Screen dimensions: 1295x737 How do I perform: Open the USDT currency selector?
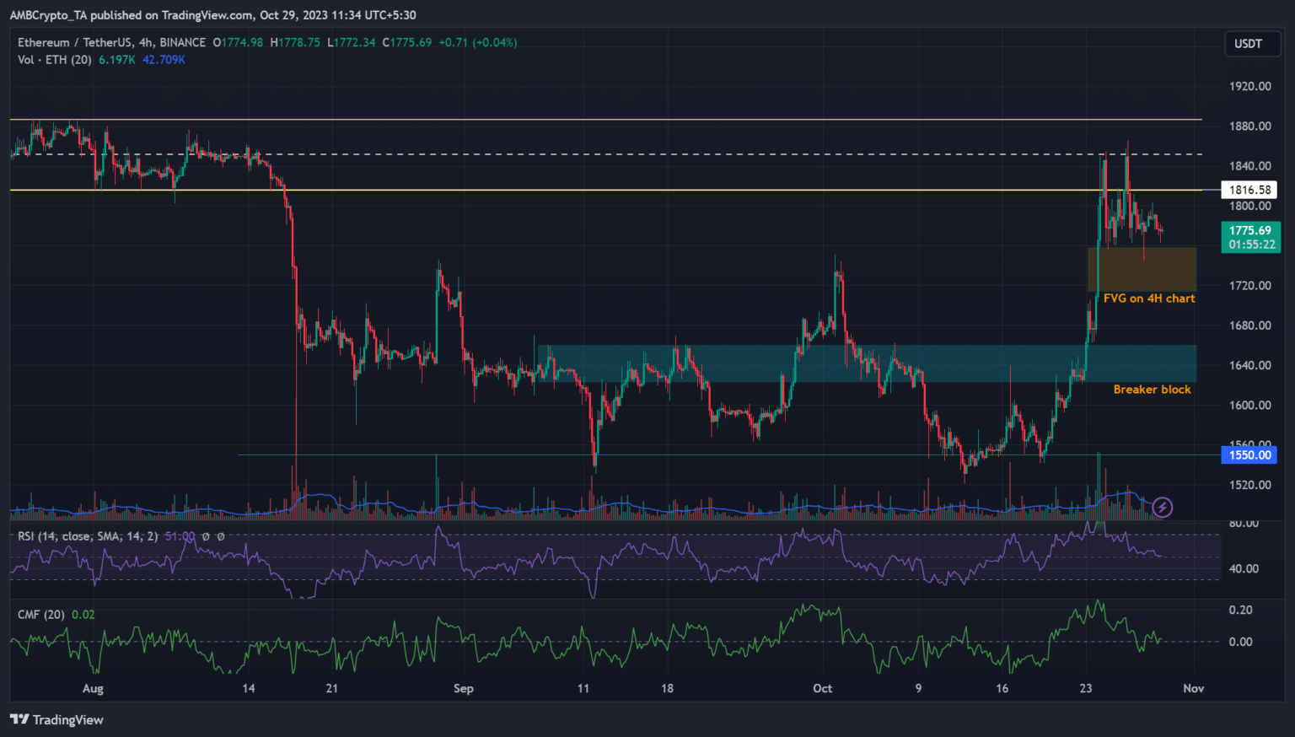[1248, 44]
